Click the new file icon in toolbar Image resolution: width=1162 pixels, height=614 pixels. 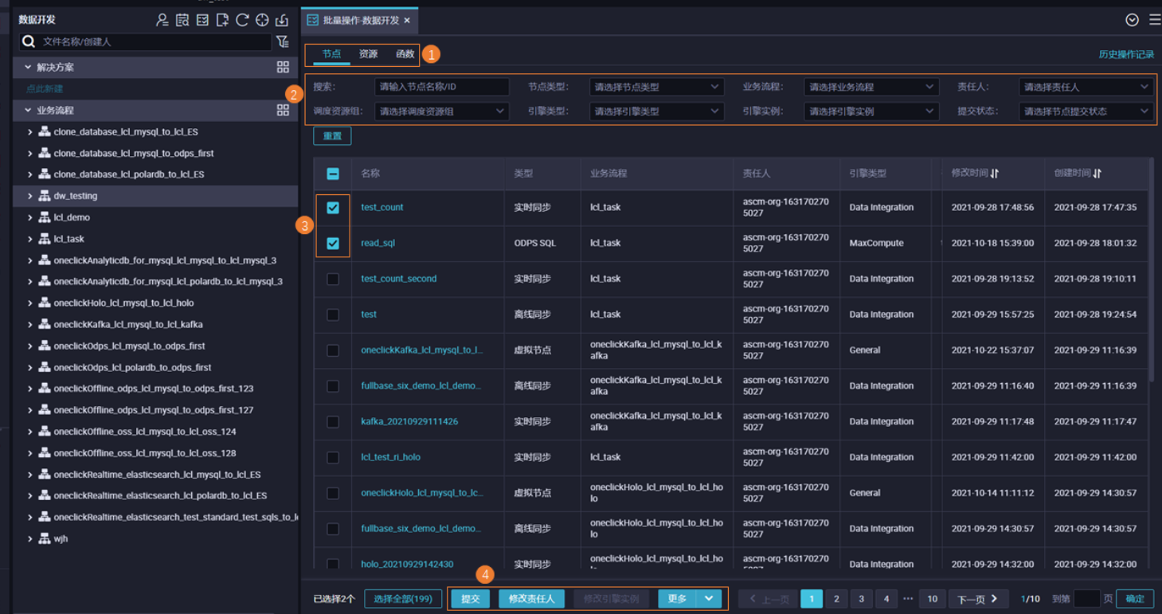coord(222,20)
